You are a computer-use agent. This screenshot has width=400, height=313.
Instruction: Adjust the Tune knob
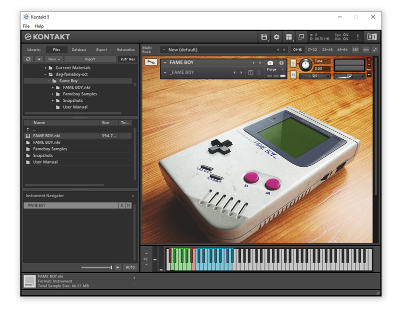coord(305,65)
